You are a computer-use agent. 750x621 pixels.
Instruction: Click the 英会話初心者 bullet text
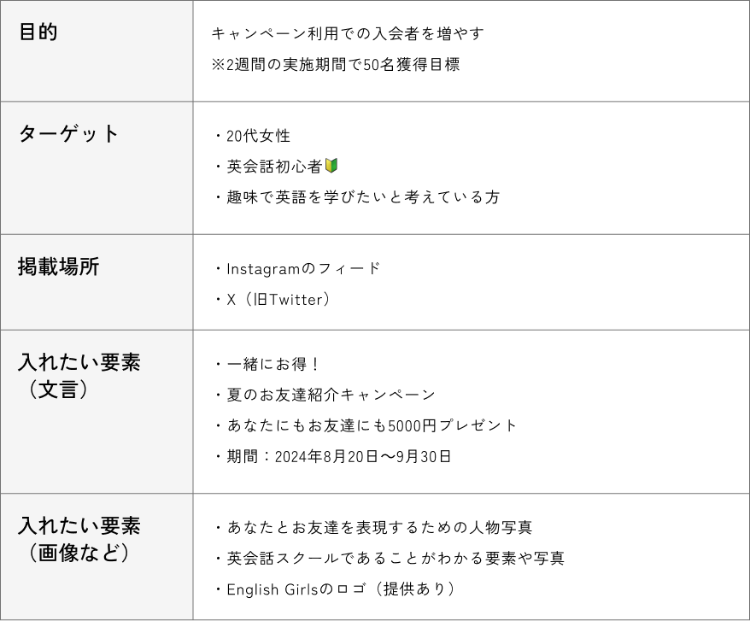pyautogui.click(x=273, y=167)
